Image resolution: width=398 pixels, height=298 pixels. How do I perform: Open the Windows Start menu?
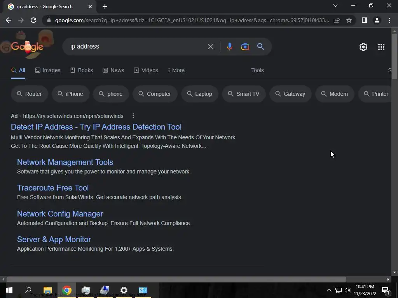(x=9, y=290)
